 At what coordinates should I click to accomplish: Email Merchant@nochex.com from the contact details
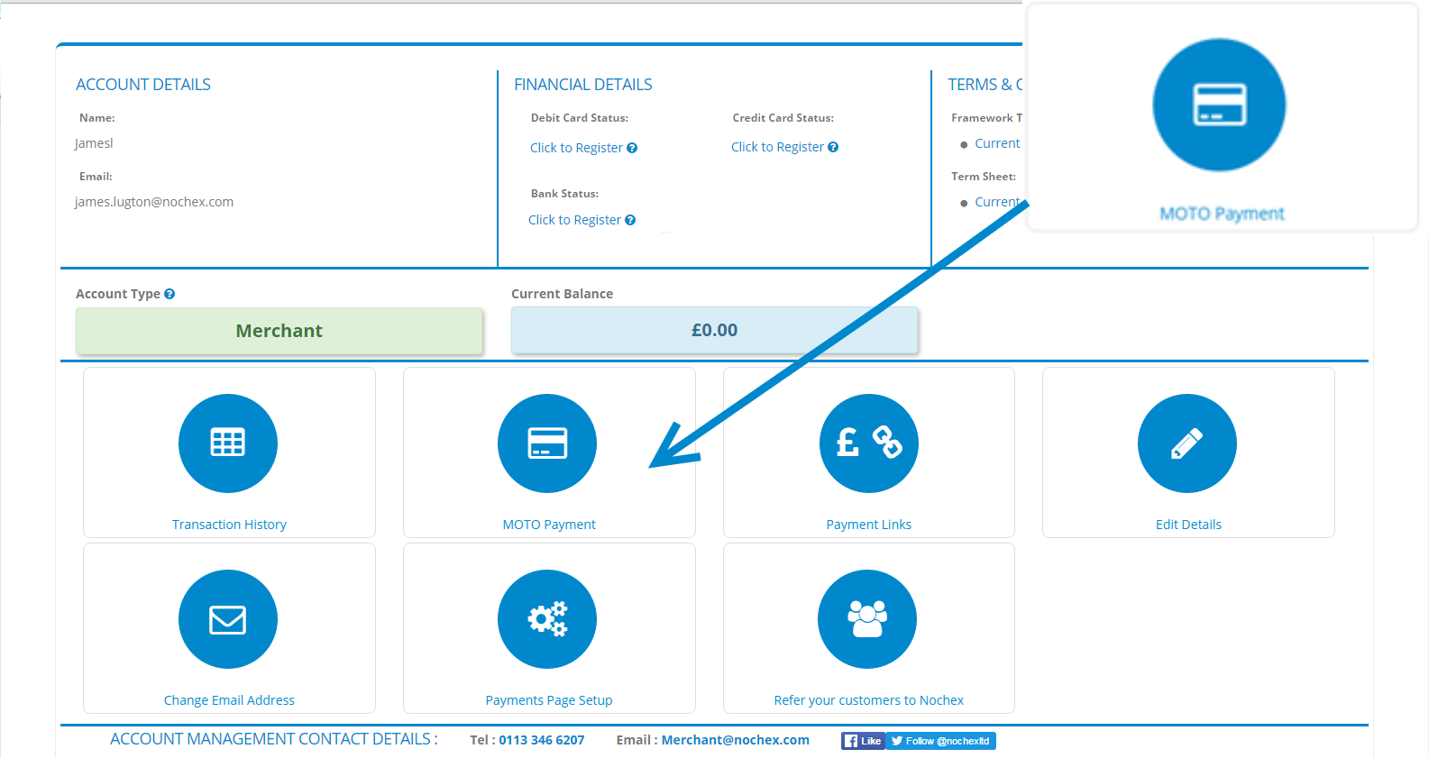[x=736, y=740]
